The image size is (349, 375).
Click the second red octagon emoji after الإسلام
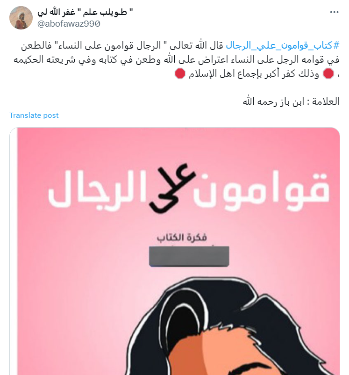(180, 73)
